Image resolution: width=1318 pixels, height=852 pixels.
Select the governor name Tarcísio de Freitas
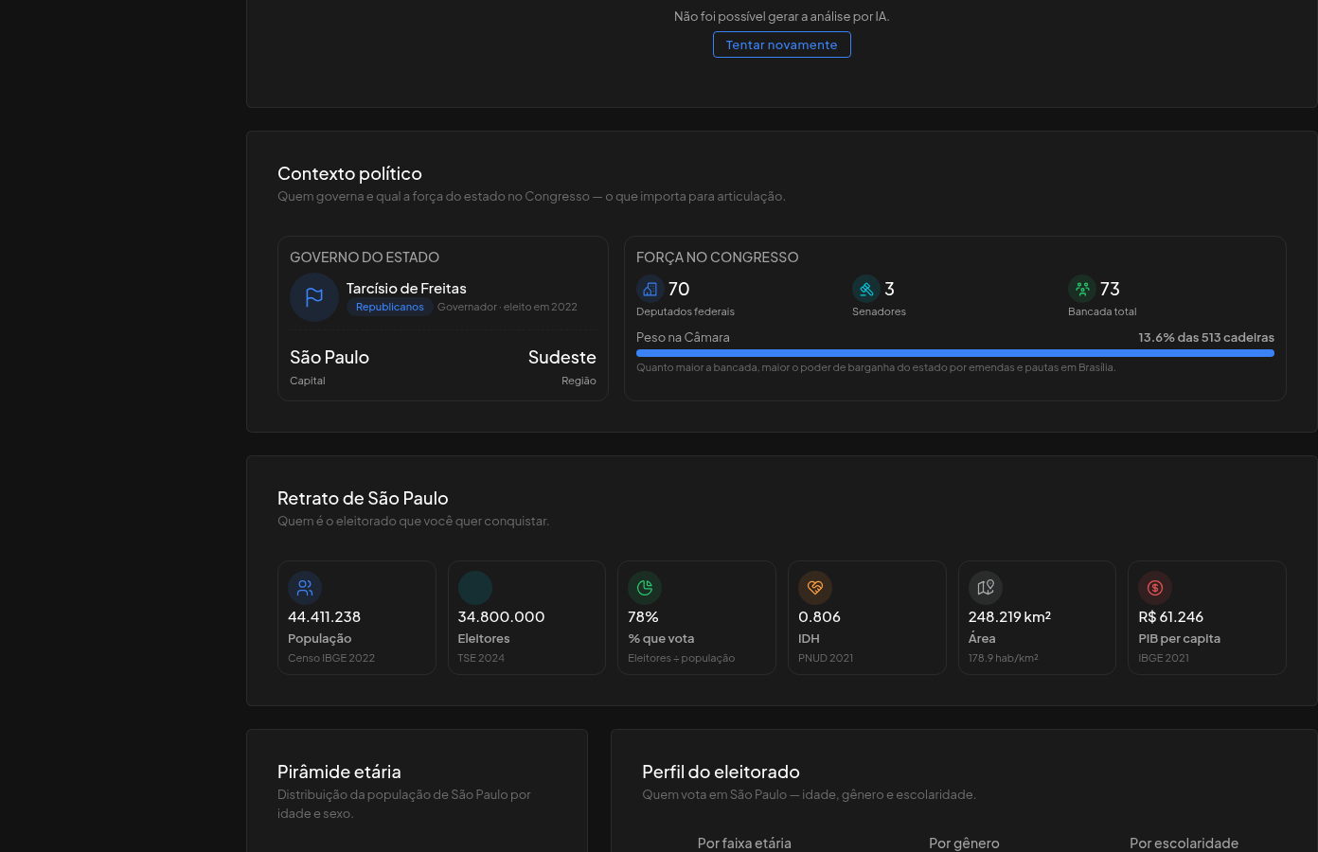(406, 288)
